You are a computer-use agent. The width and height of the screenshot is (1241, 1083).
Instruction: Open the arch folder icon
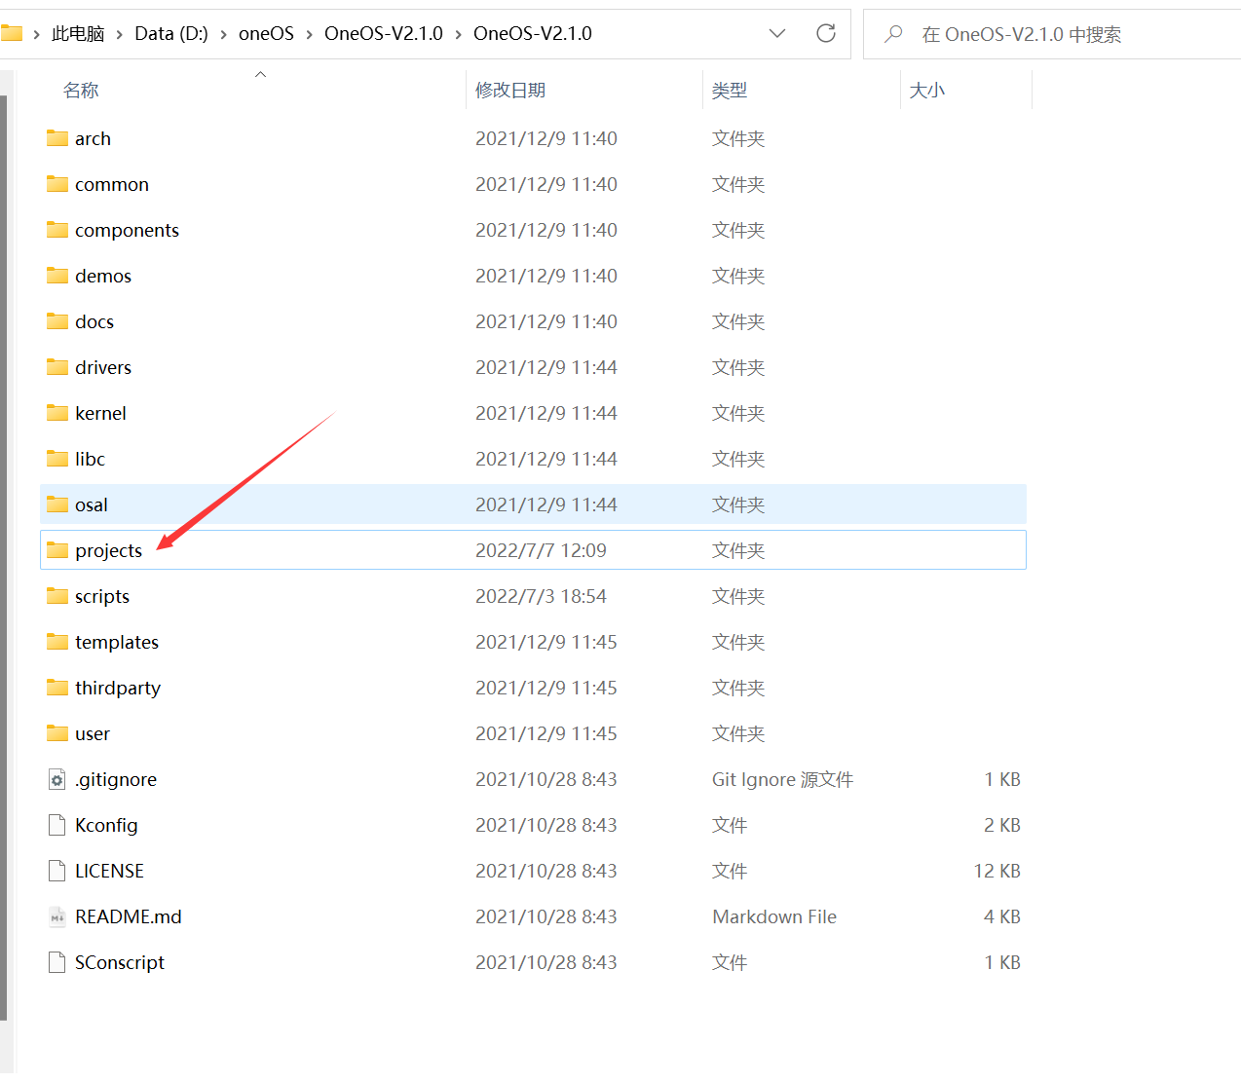57,138
